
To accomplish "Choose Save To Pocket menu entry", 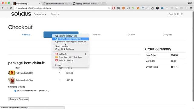I will [x=70, y=61].
